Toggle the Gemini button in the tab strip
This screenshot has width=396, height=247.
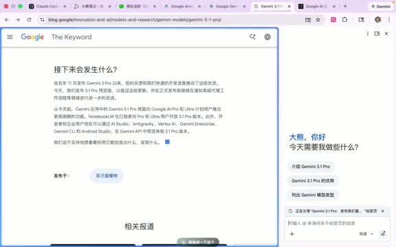(x=381, y=6)
